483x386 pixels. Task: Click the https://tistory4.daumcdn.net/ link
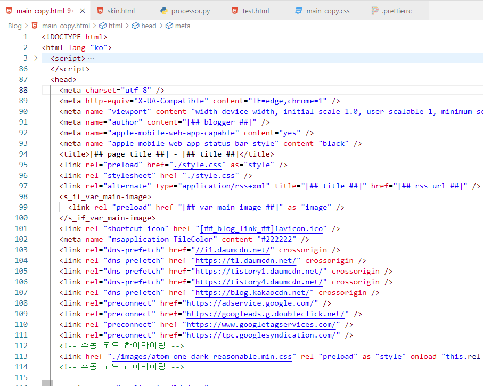coord(259,282)
